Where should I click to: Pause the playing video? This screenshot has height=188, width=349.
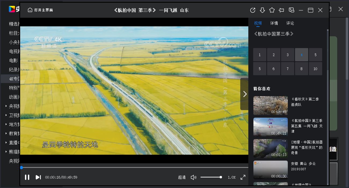[x=27, y=177]
